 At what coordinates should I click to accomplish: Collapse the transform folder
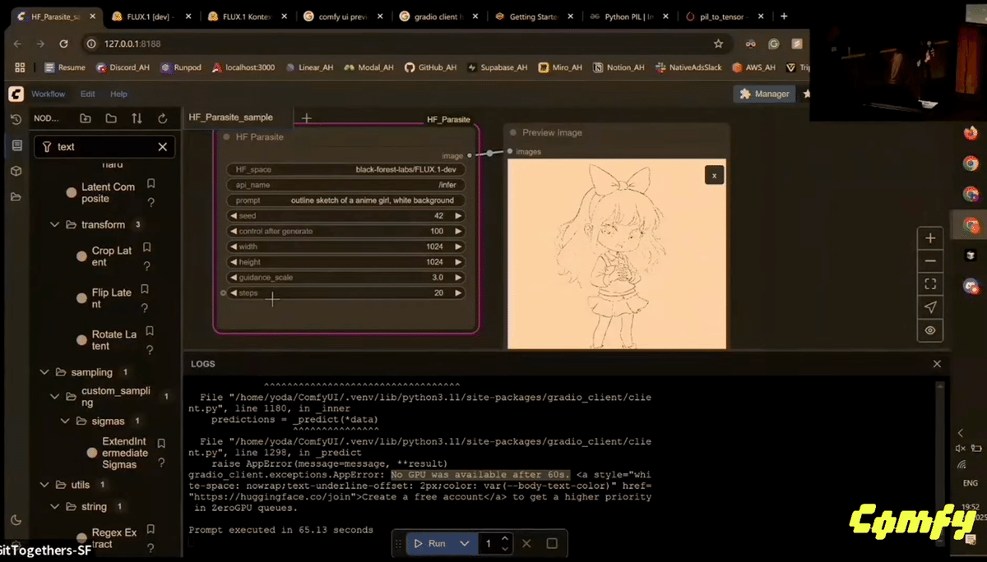click(x=54, y=224)
